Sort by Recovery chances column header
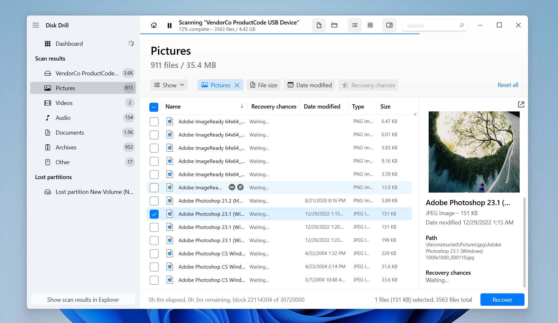The width and height of the screenshot is (558, 323). click(x=274, y=106)
